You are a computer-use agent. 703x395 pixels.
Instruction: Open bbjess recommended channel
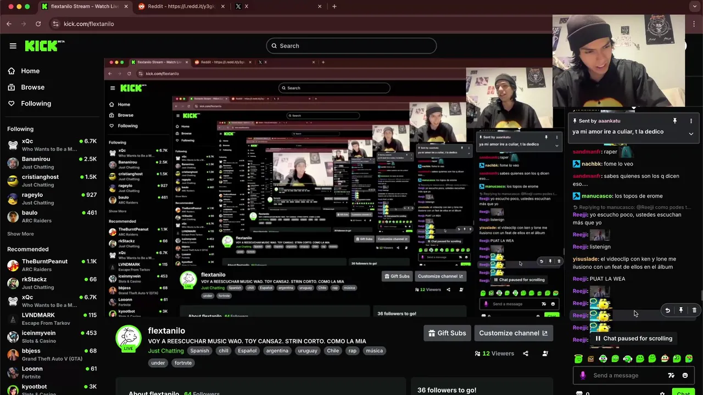(52, 354)
